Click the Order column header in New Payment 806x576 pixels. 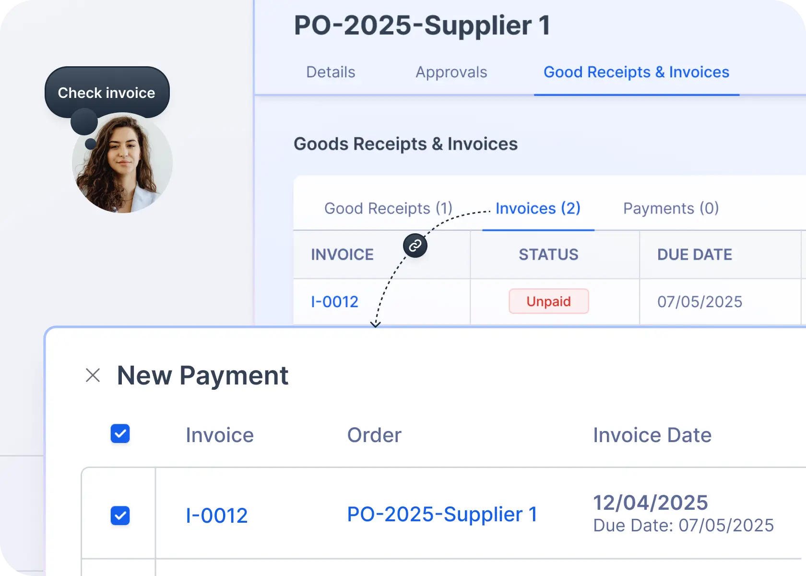point(374,435)
